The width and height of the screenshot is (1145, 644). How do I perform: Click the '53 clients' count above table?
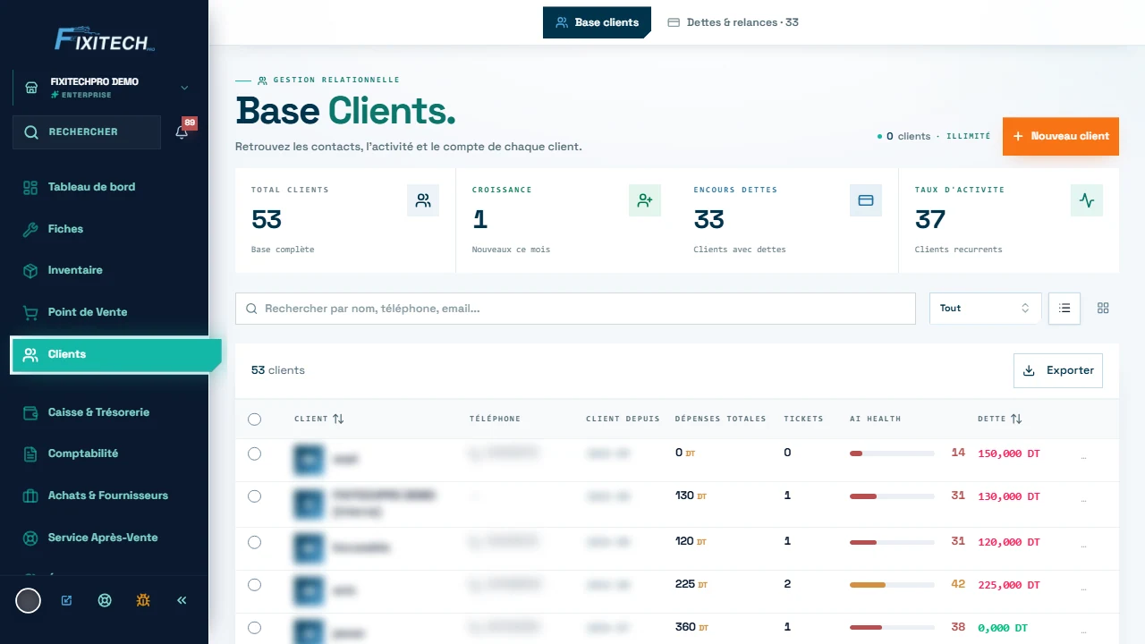point(277,370)
